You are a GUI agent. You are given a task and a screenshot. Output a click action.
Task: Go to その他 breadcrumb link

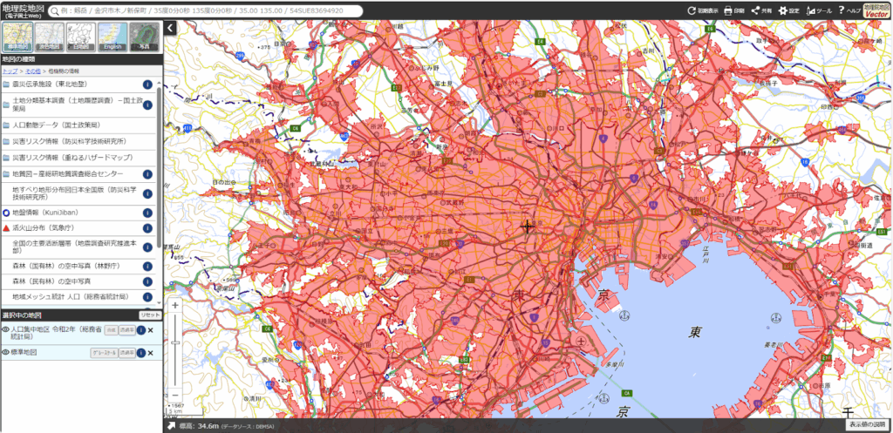coord(32,71)
